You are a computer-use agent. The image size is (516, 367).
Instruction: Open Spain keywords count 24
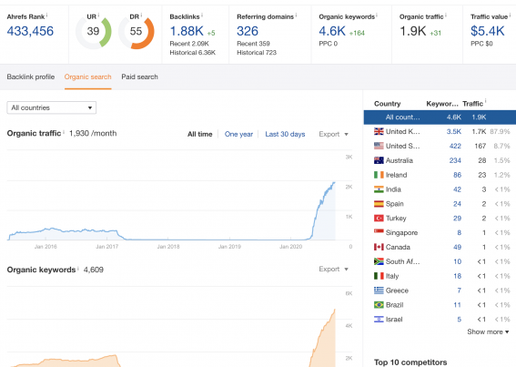(x=458, y=204)
